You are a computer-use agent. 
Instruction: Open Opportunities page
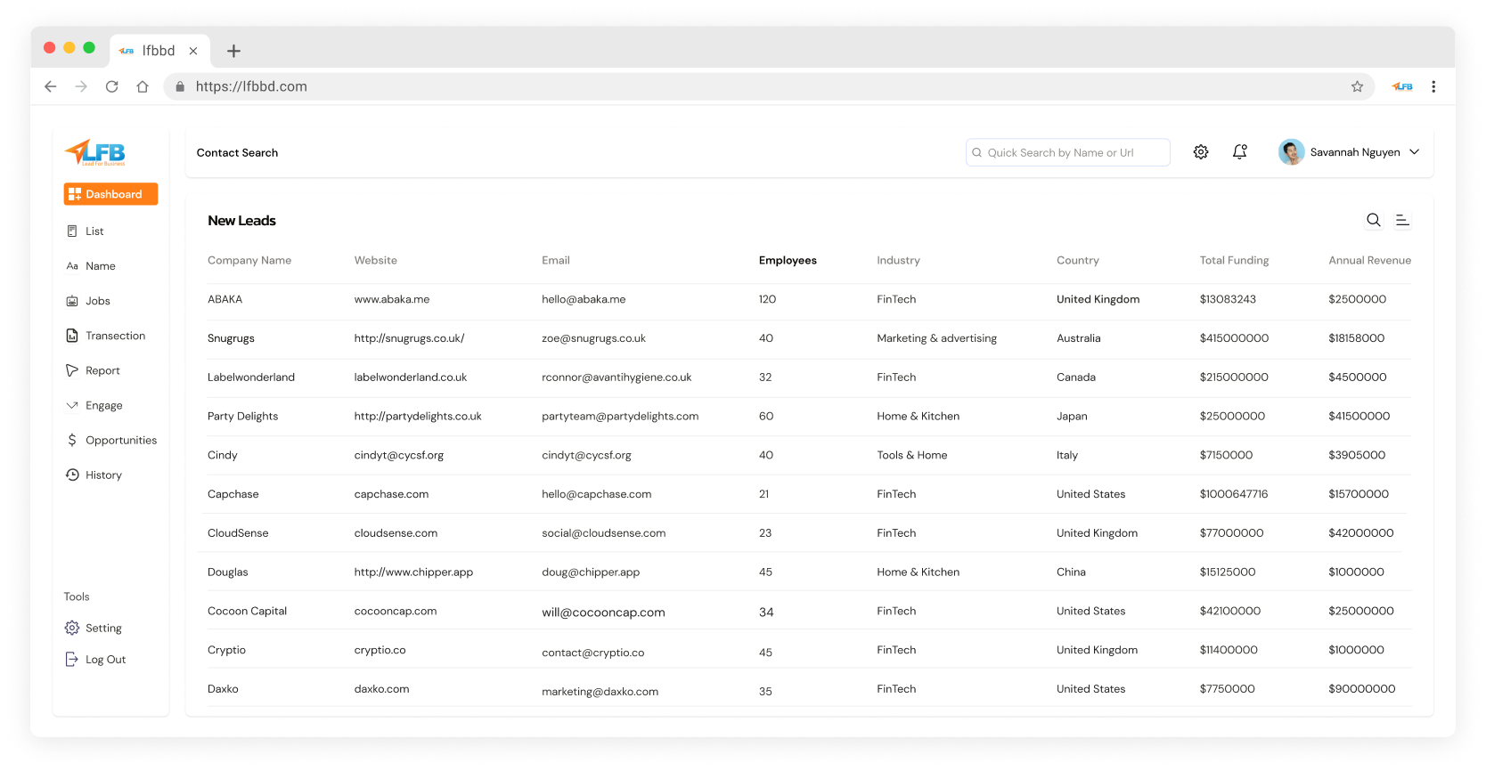[121, 440]
